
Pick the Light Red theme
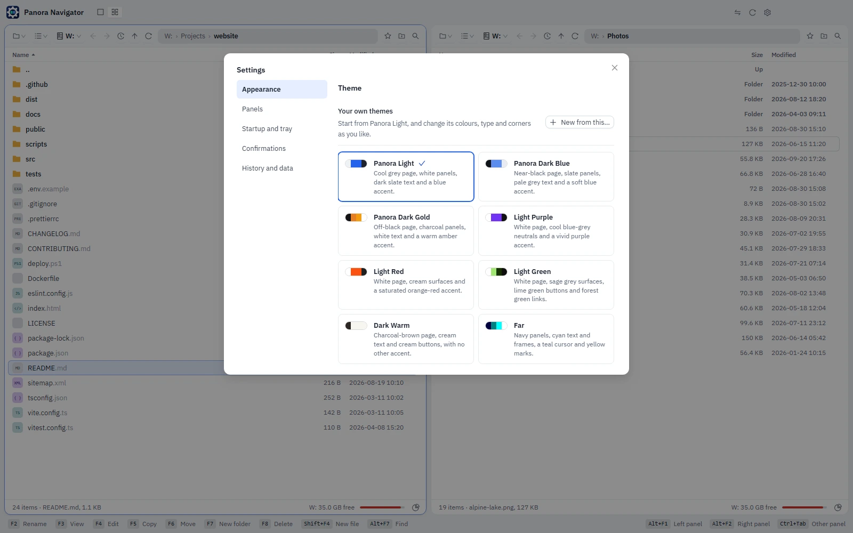[x=406, y=285]
